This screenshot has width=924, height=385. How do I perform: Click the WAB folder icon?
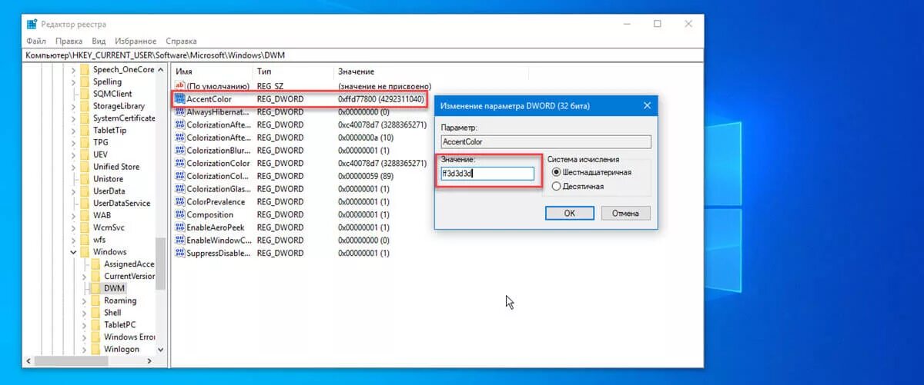(85, 215)
